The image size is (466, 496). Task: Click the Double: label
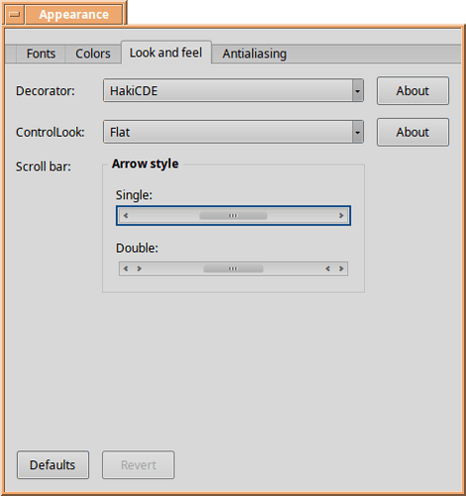click(137, 248)
